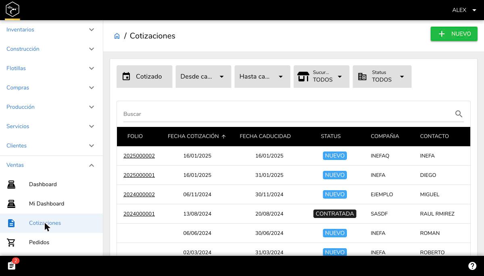Open Mi Dashboard under Ventas
The image size is (484, 276).
[x=51, y=203]
